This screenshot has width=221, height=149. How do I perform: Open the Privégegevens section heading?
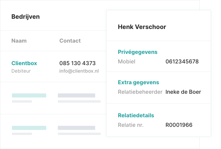138,52
